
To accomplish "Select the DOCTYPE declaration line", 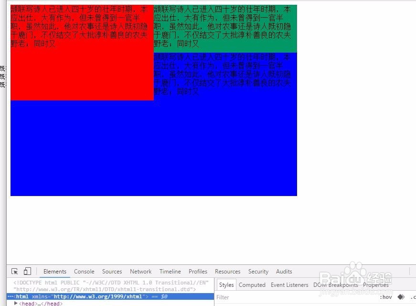I will (111, 286).
